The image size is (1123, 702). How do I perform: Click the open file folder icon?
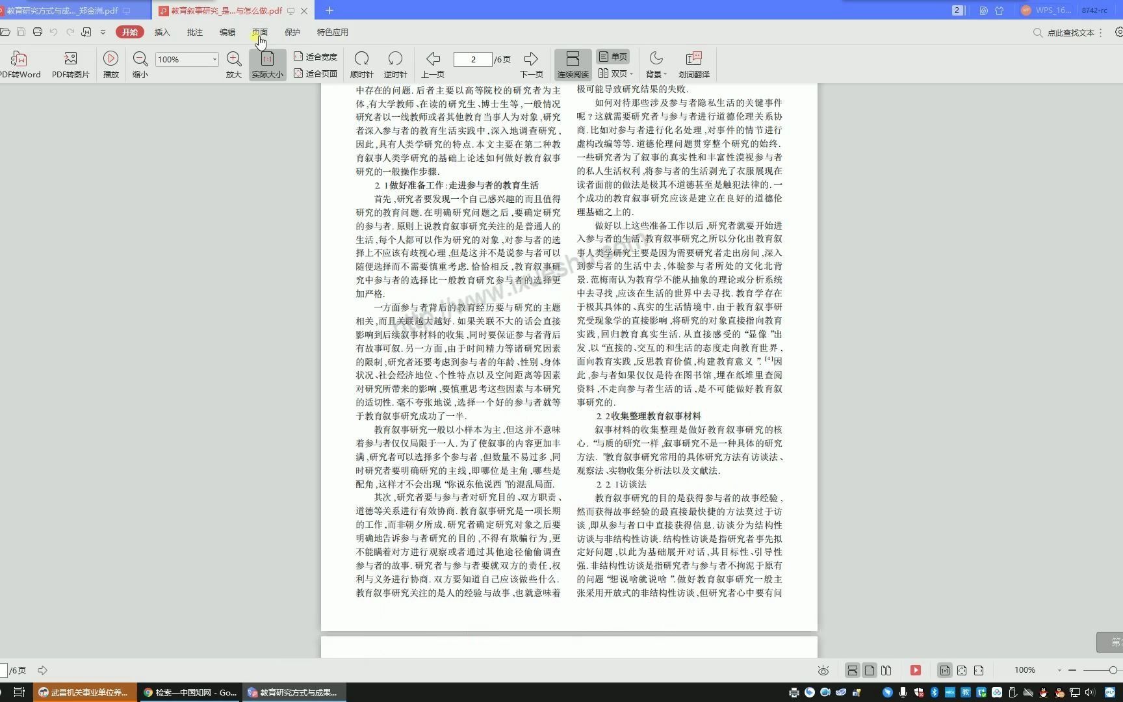[5, 32]
